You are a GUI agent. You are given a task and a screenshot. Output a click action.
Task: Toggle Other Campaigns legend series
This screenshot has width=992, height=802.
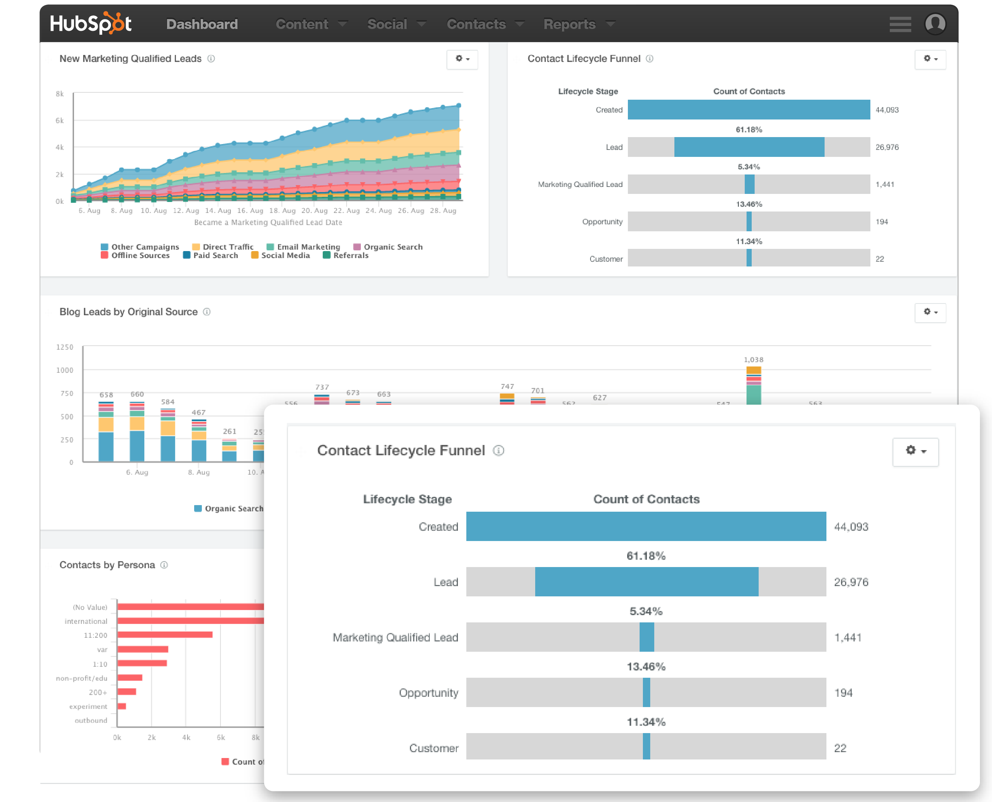tap(140, 247)
